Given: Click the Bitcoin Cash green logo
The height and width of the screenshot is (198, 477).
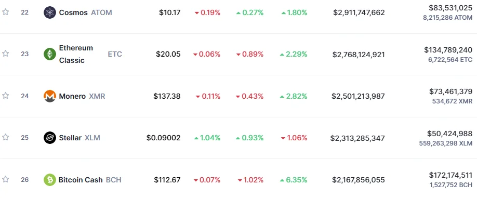Looking at the screenshot, I should (50, 180).
